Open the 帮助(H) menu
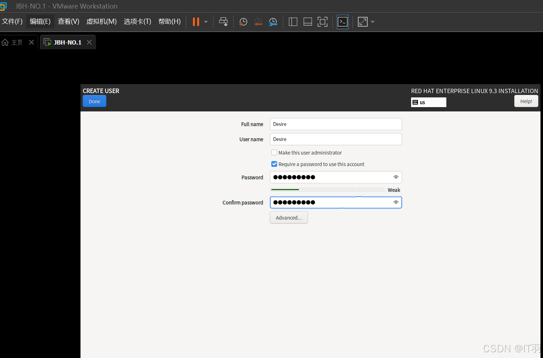The height and width of the screenshot is (358, 543). pos(170,22)
